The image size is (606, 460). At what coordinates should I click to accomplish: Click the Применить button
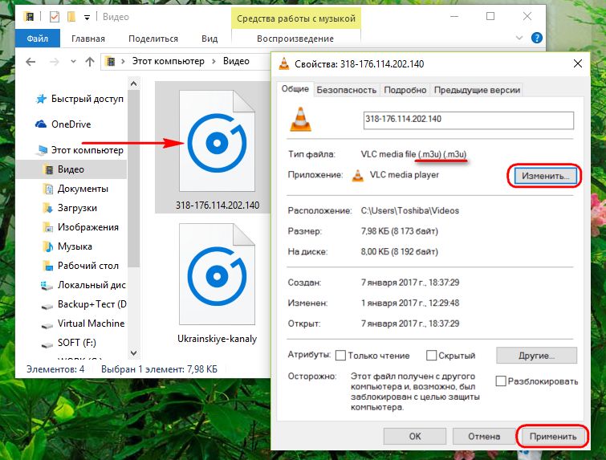[x=553, y=437]
